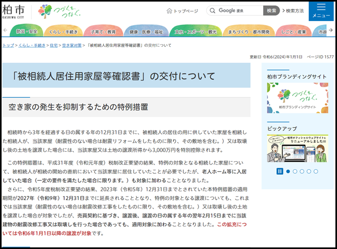
Task: Select the first carousel dot
Action: pos(288,171)
